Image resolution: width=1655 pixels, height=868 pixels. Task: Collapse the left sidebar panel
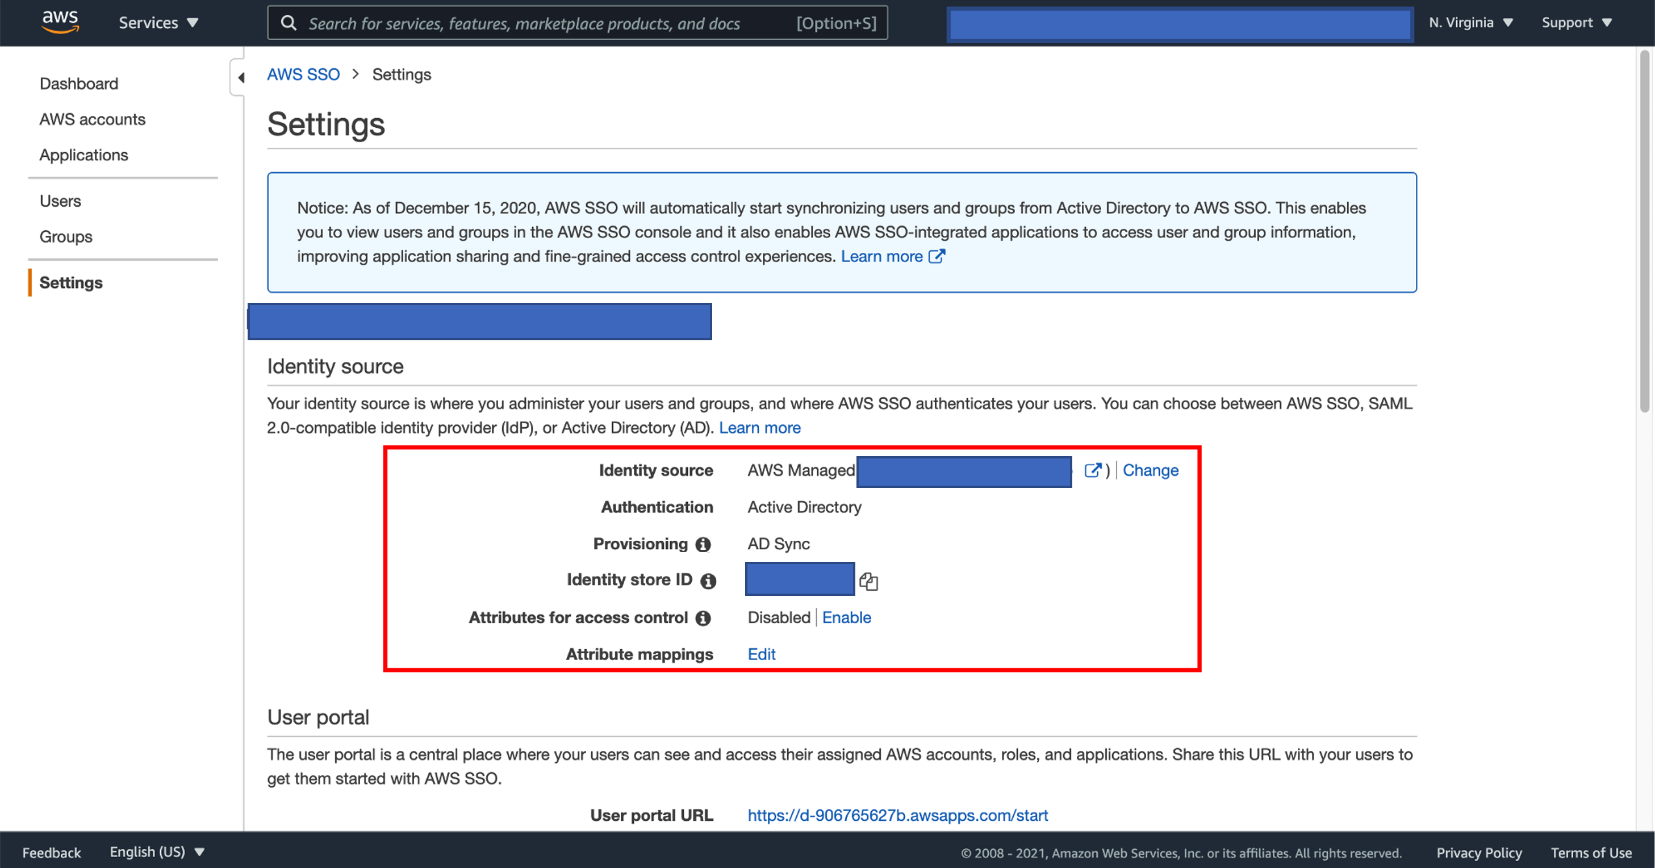pos(241,77)
